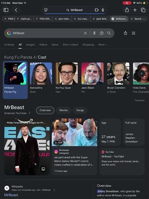
Task: Open the Age 27 years card
Action: point(110,132)
